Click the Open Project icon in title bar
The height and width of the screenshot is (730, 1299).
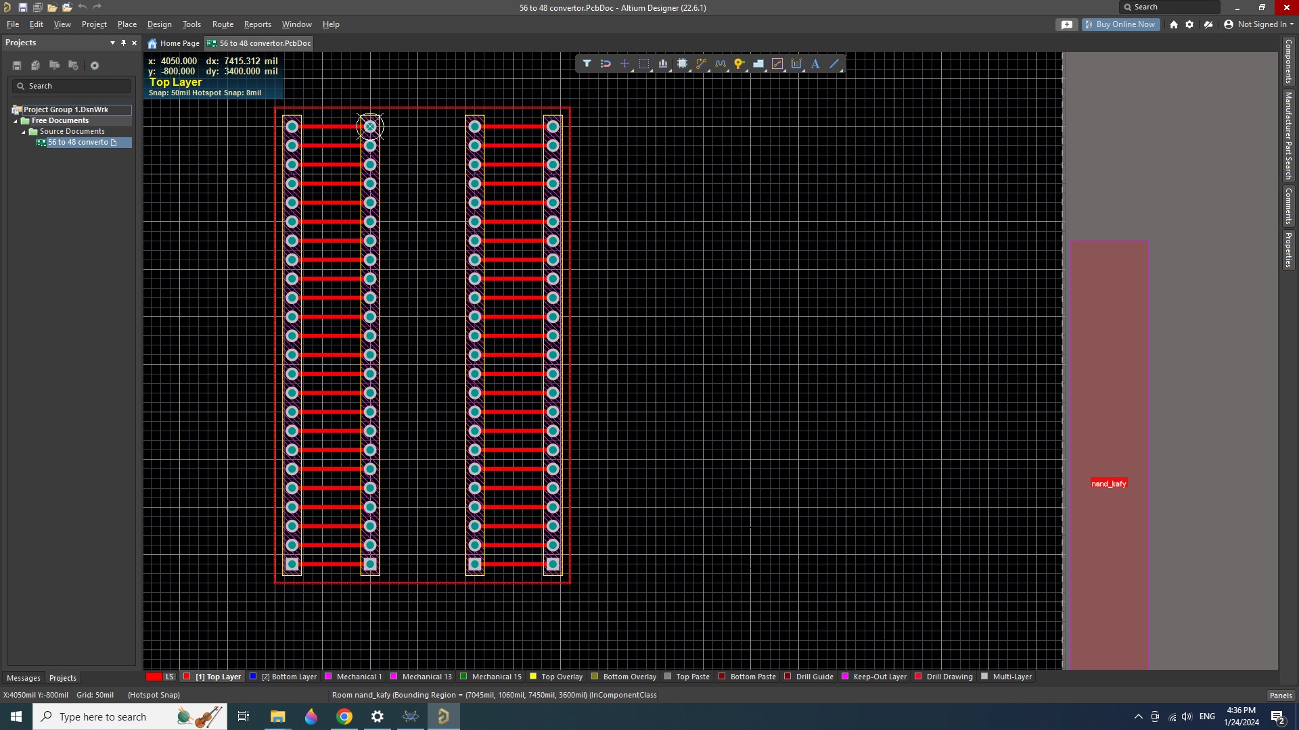click(67, 7)
